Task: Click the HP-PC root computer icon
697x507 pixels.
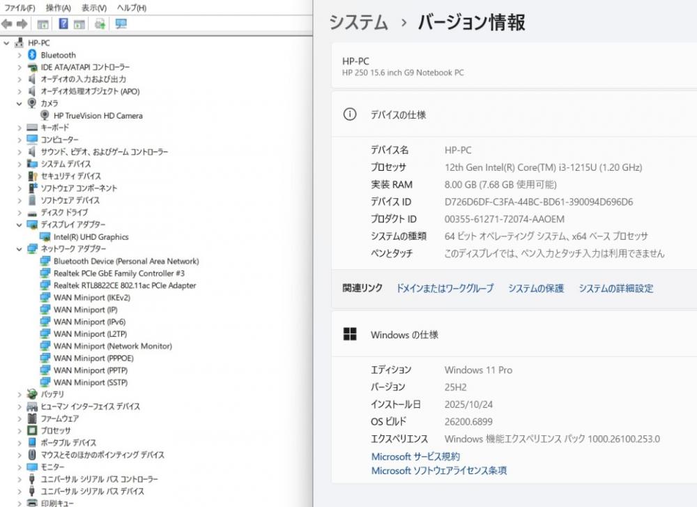Action: pyautogui.click(x=19, y=43)
